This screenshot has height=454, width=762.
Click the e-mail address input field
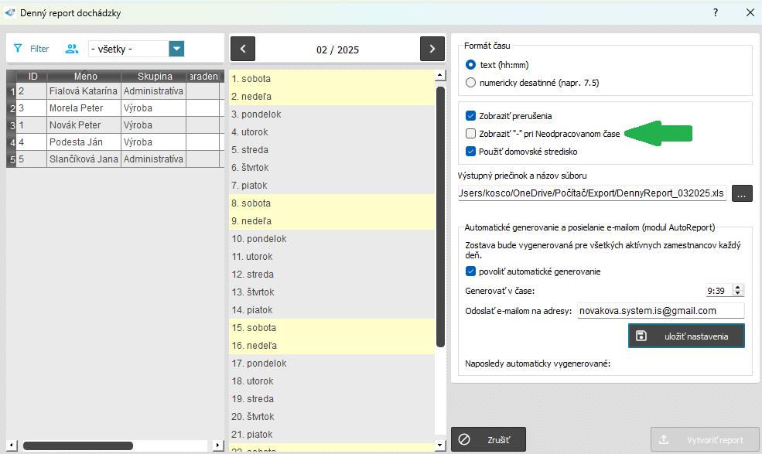point(660,311)
